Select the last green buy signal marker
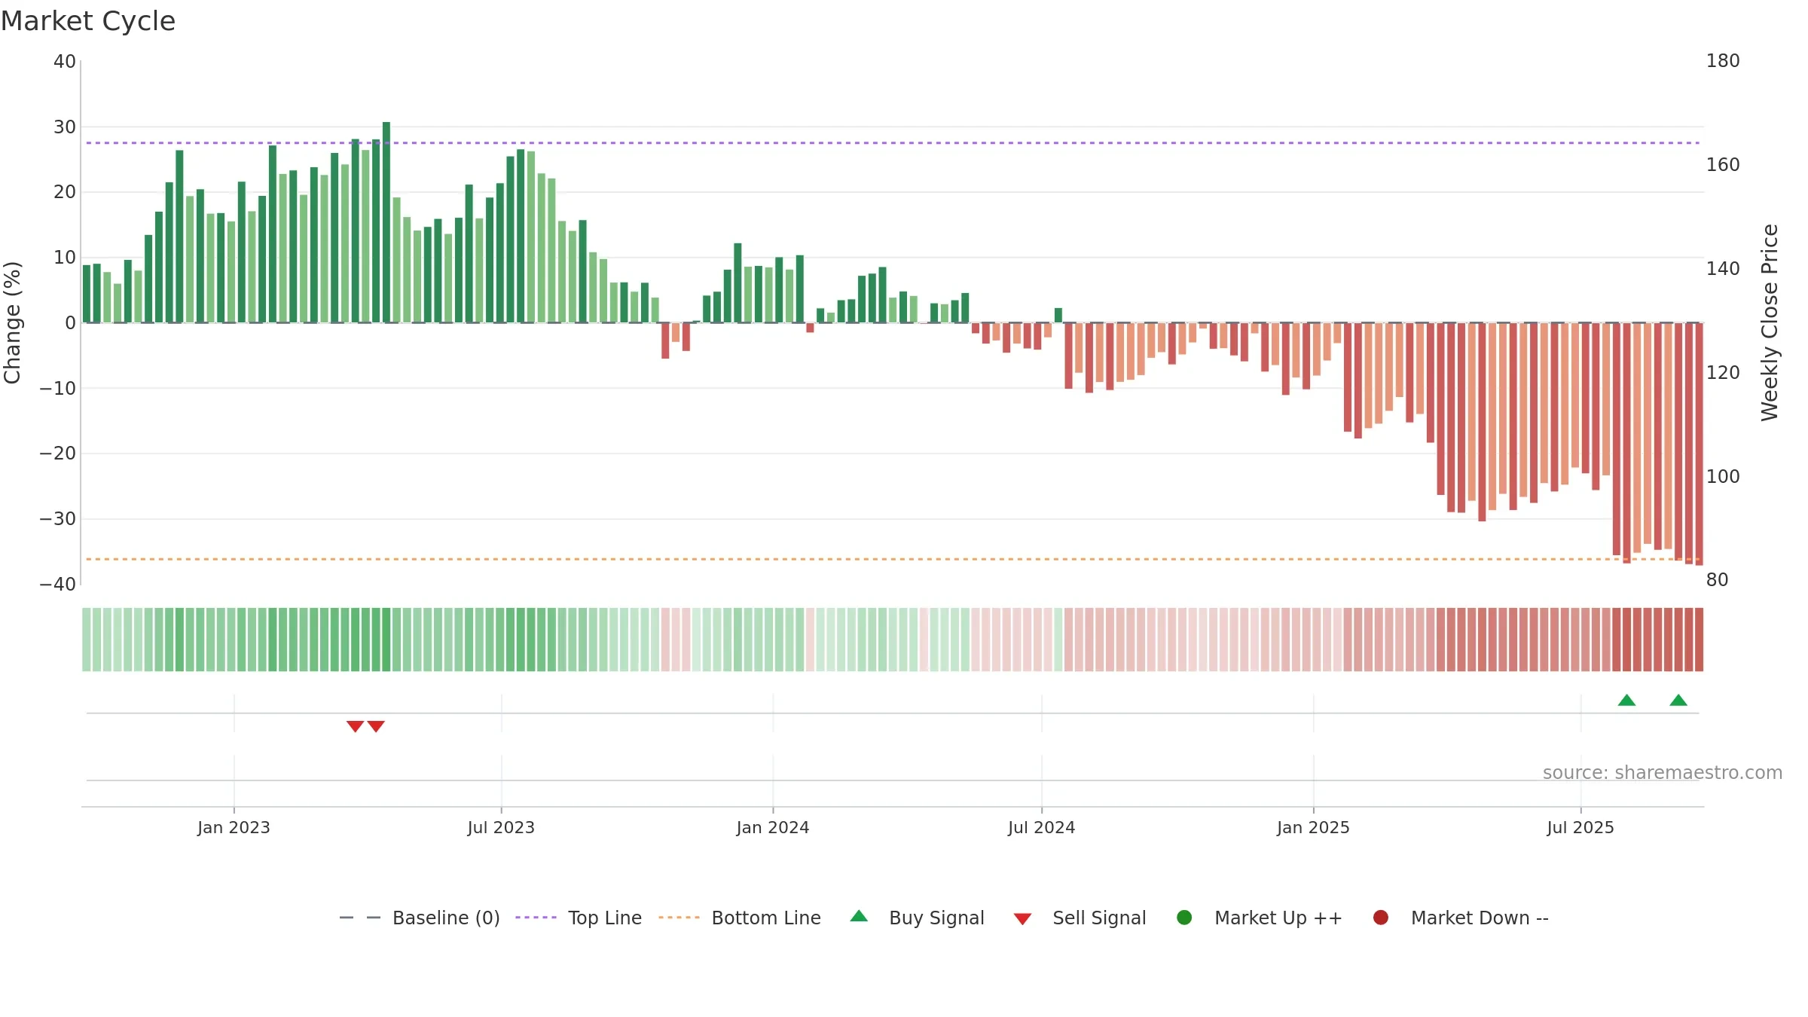The width and height of the screenshot is (1808, 1017). (1678, 700)
